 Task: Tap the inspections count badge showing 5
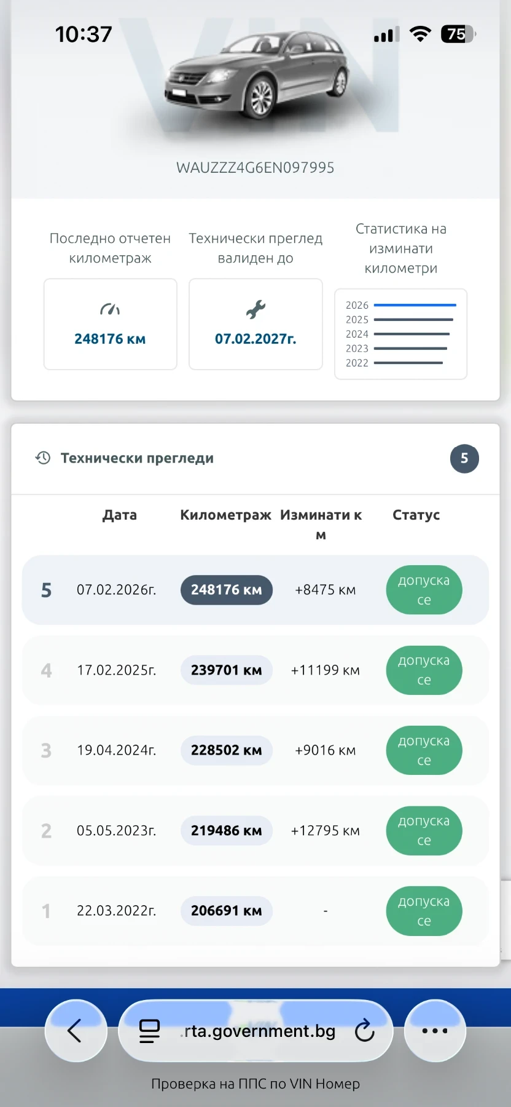(464, 458)
